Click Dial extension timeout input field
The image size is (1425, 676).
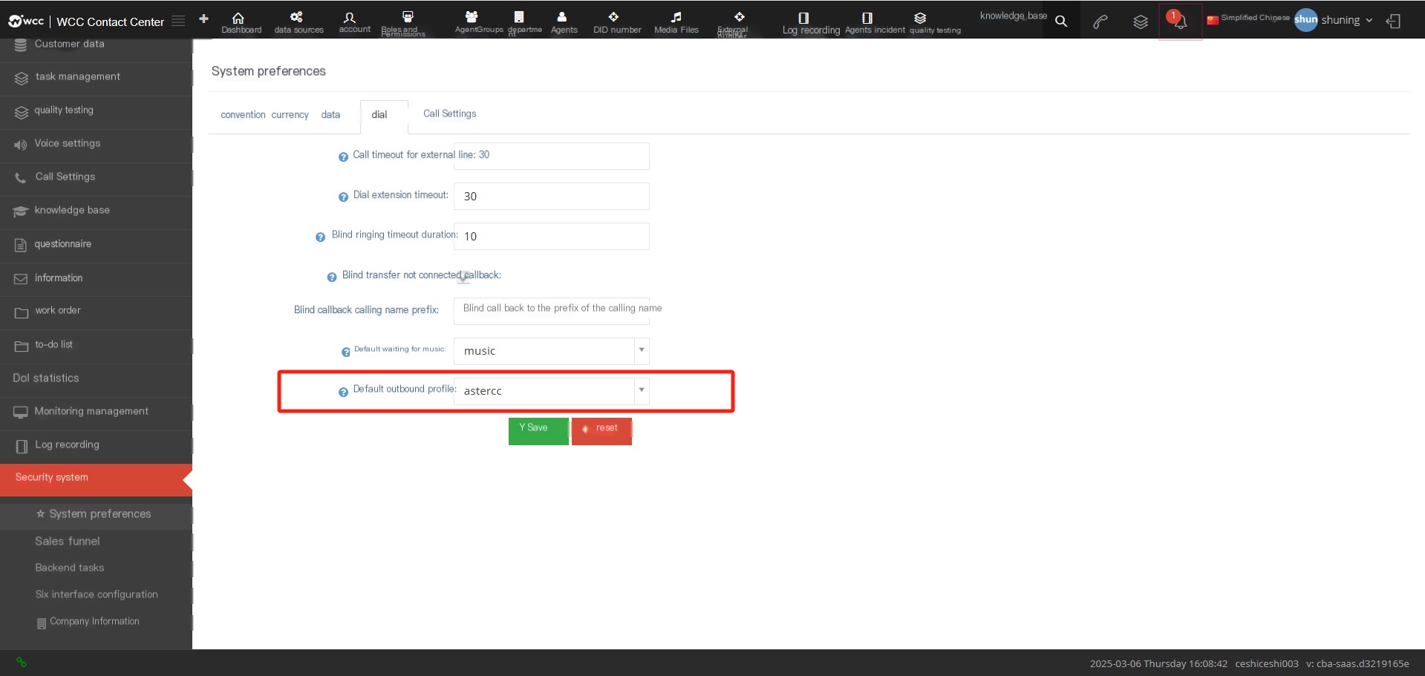tap(551, 196)
